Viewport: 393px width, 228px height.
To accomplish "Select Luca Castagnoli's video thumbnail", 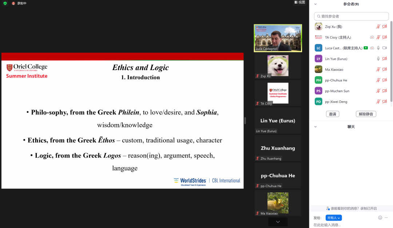I will [278, 38].
